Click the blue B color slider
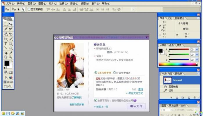Image resolution: width=203 pixels, height=116 pixels. (x=179, y=59)
